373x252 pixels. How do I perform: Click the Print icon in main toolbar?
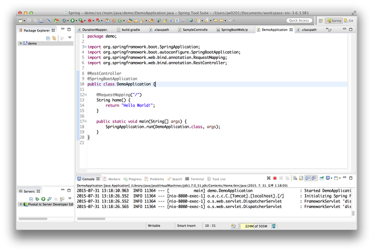[42, 21]
